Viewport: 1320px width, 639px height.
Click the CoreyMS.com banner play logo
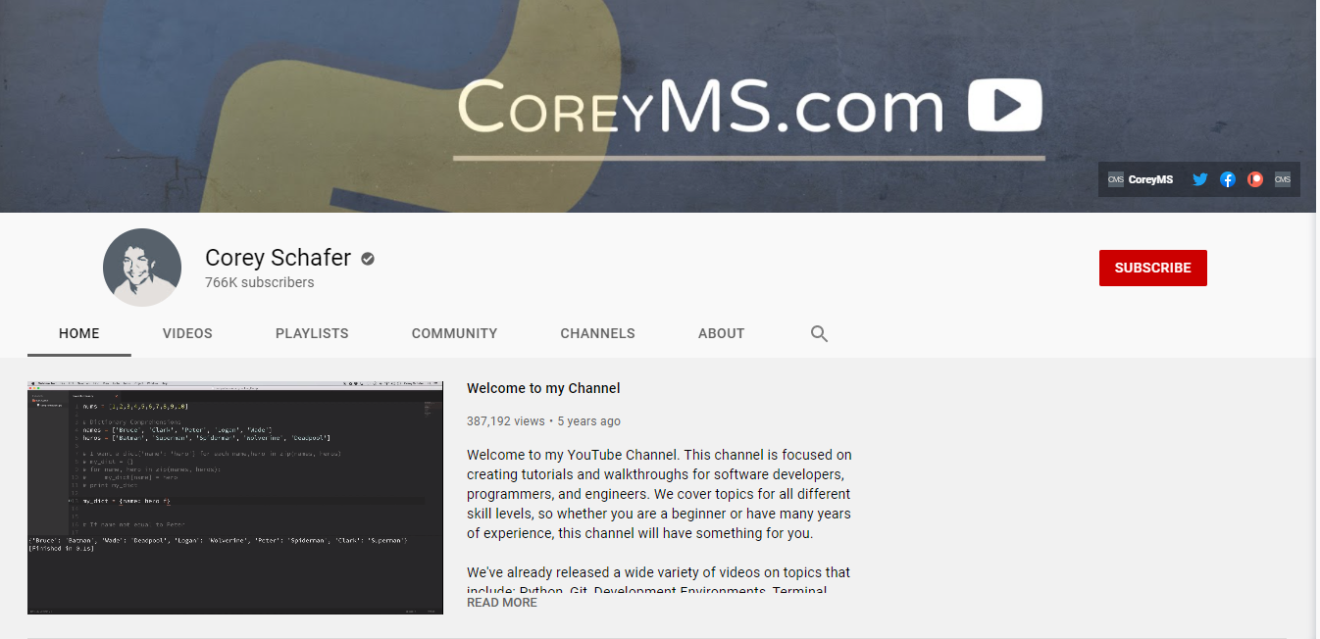(x=1005, y=105)
